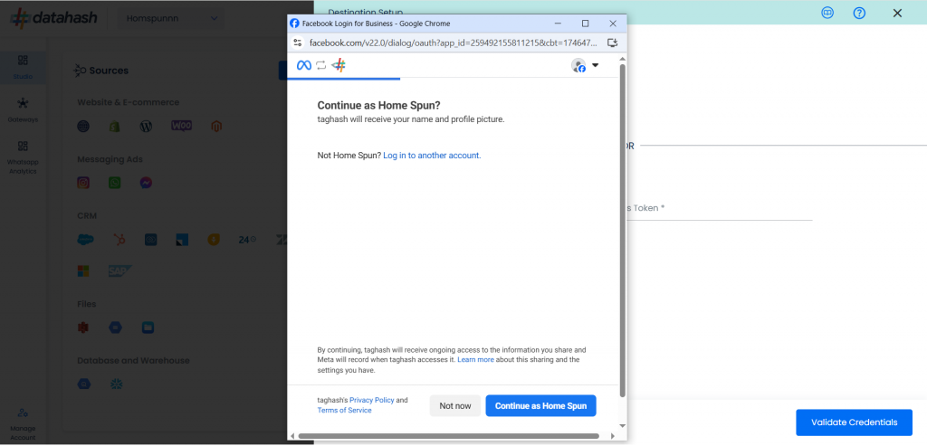Expand the Homspunnn workspace dropdown

172,18
